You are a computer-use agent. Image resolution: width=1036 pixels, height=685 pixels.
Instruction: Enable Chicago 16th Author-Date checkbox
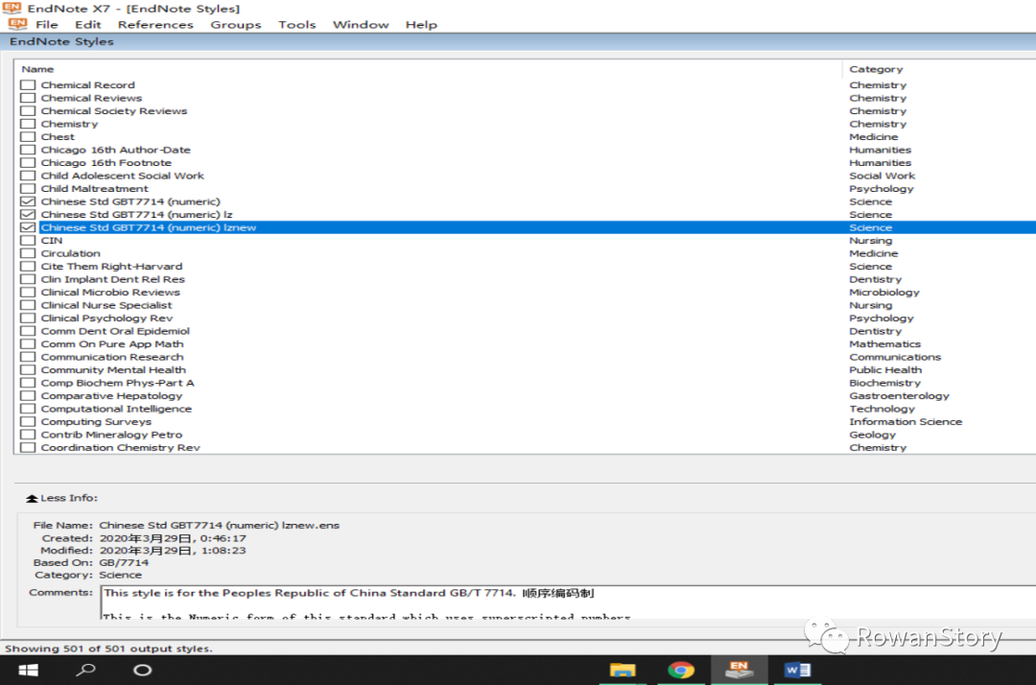coord(28,150)
